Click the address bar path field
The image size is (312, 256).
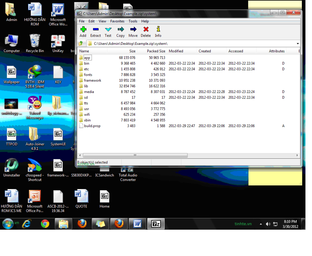[191, 43]
